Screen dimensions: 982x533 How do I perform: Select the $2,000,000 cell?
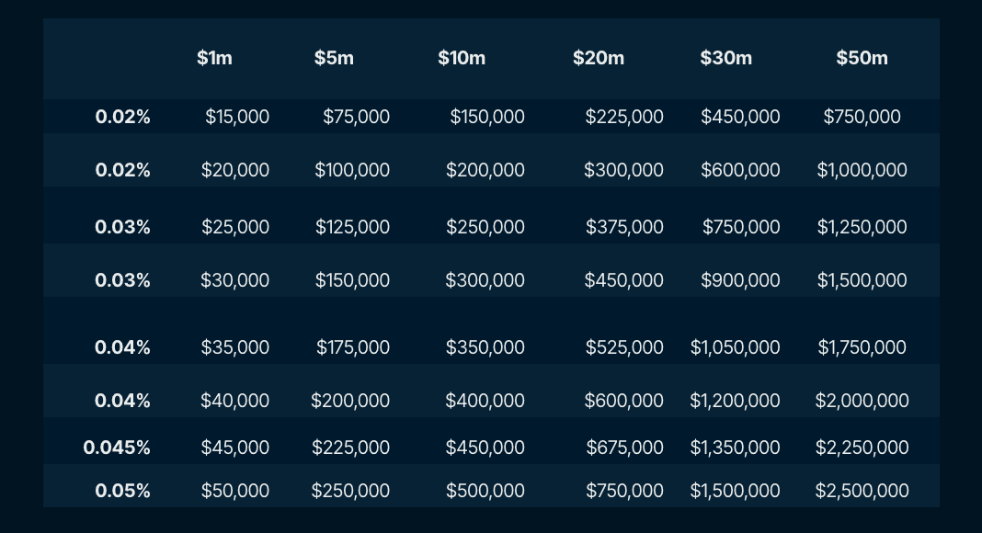click(x=862, y=401)
